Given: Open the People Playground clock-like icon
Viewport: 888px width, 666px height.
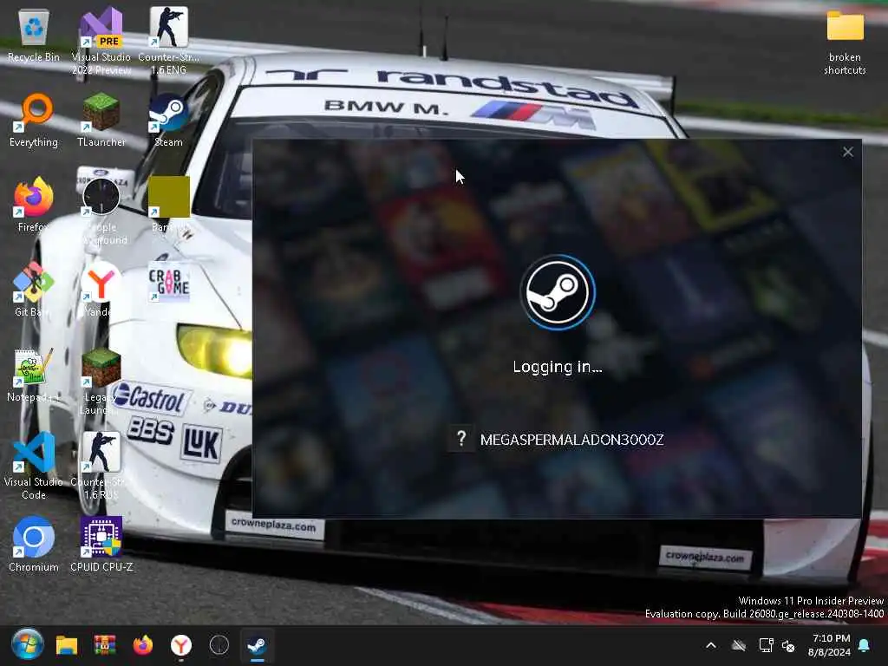Looking at the screenshot, I should 101,211.
